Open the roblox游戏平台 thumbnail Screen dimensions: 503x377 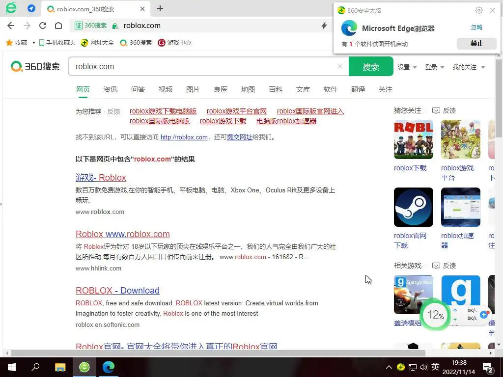461,139
